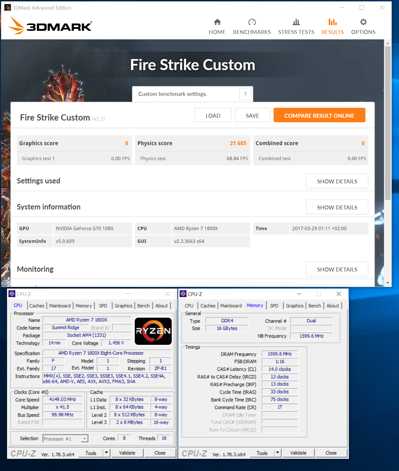Viewport: 399px width, 471px height.
Task: Open SPD tab in right CPU-Z
Action: pos(274,306)
